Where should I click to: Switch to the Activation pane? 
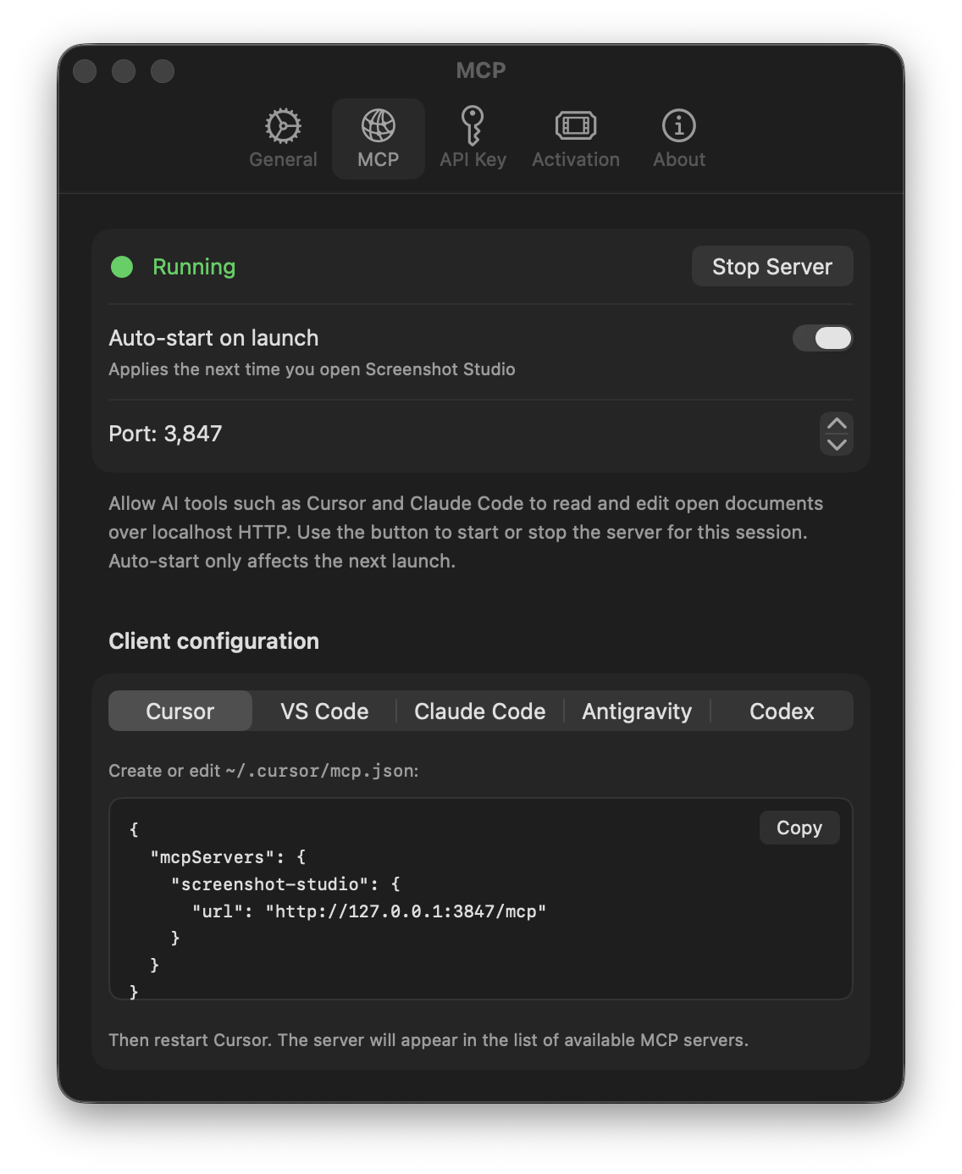pyautogui.click(x=576, y=138)
